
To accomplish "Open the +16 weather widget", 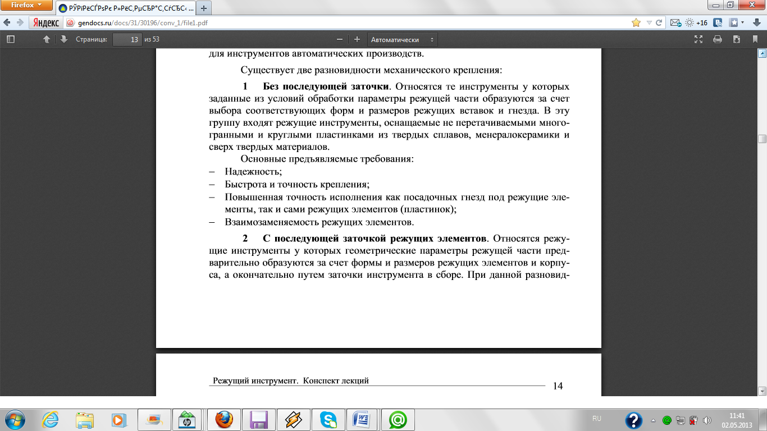I will click(696, 23).
